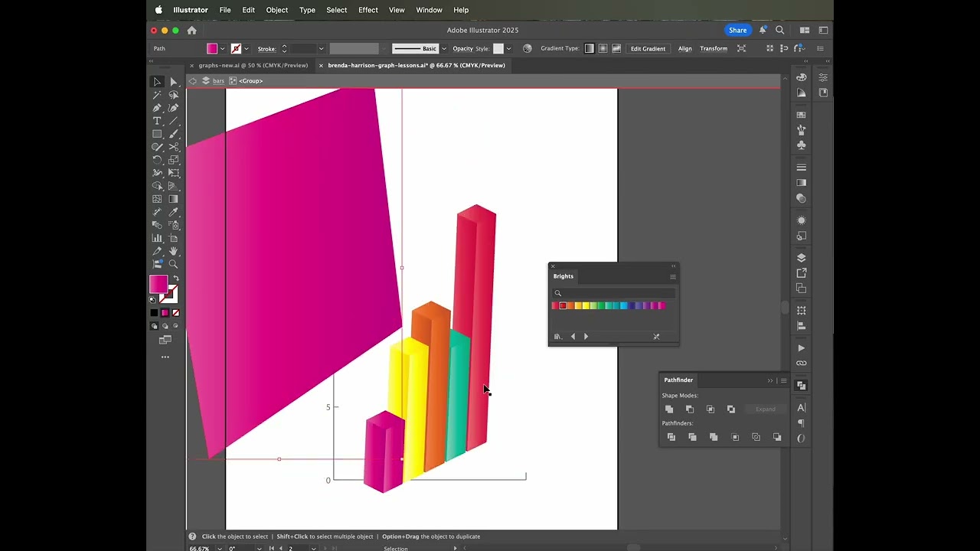
Task: Open the Home screen icon
Action: (x=191, y=30)
